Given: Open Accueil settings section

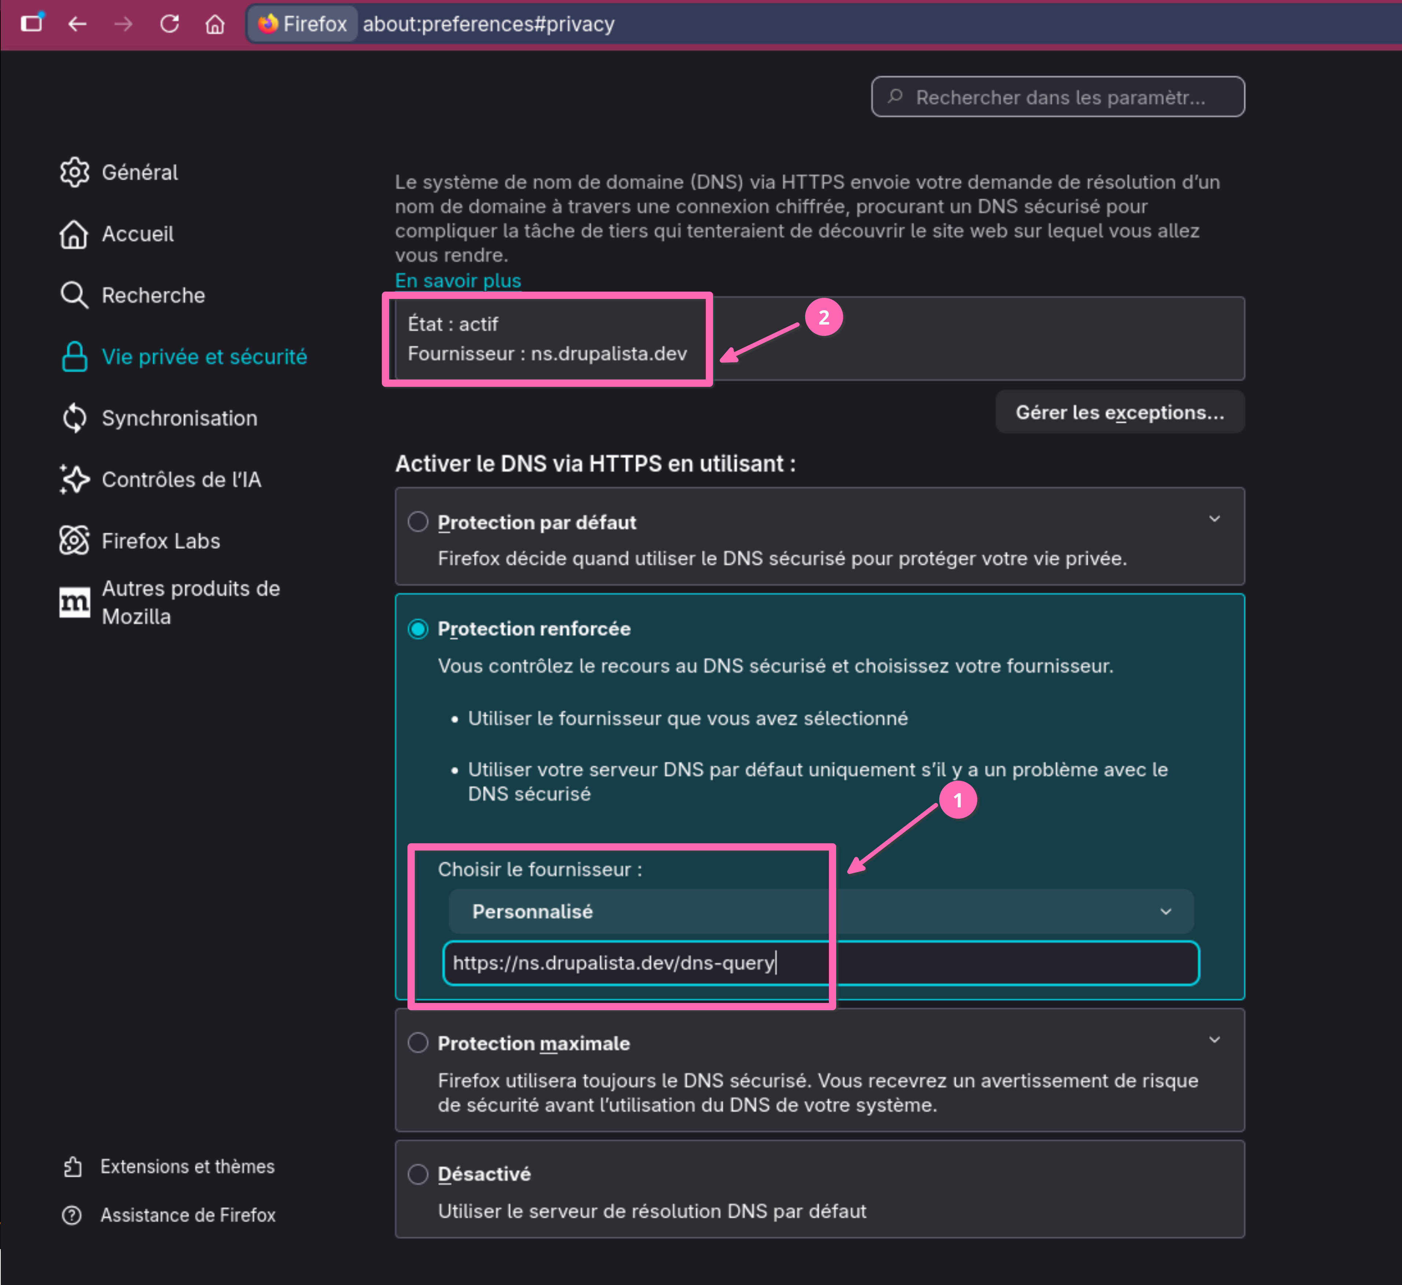Looking at the screenshot, I should [138, 234].
